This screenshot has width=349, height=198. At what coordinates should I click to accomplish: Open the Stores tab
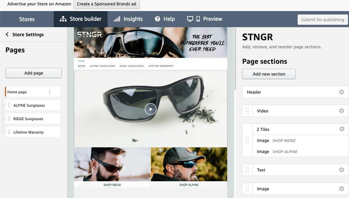[27, 19]
